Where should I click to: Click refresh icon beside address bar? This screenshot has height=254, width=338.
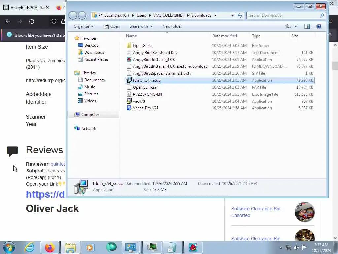240,15
